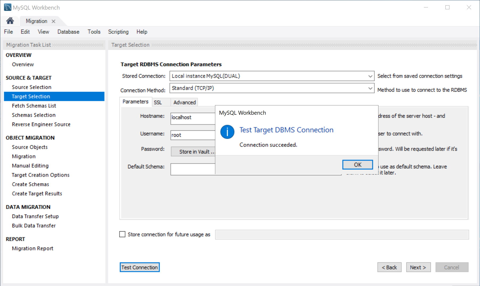Go to next step with Next button
This screenshot has height=286, width=480.
click(x=418, y=267)
